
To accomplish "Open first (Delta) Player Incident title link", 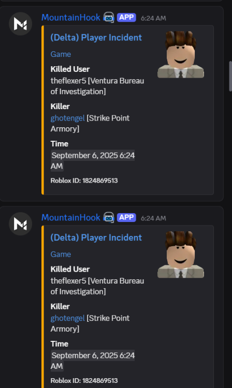I will point(96,38).
